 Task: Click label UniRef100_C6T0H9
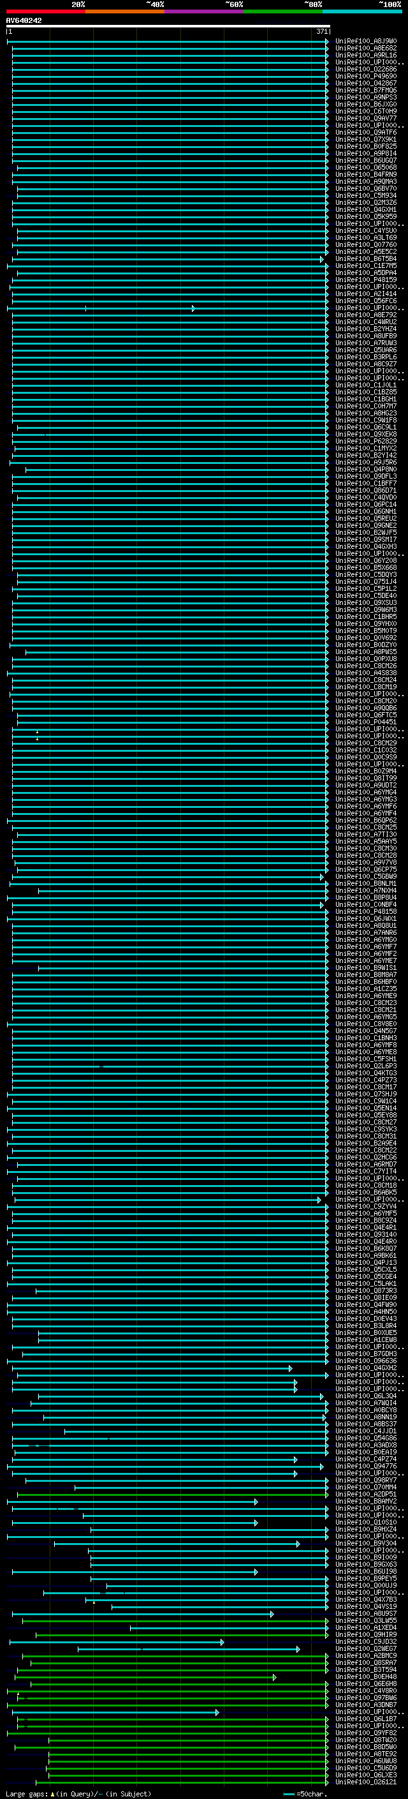point(366,111)
